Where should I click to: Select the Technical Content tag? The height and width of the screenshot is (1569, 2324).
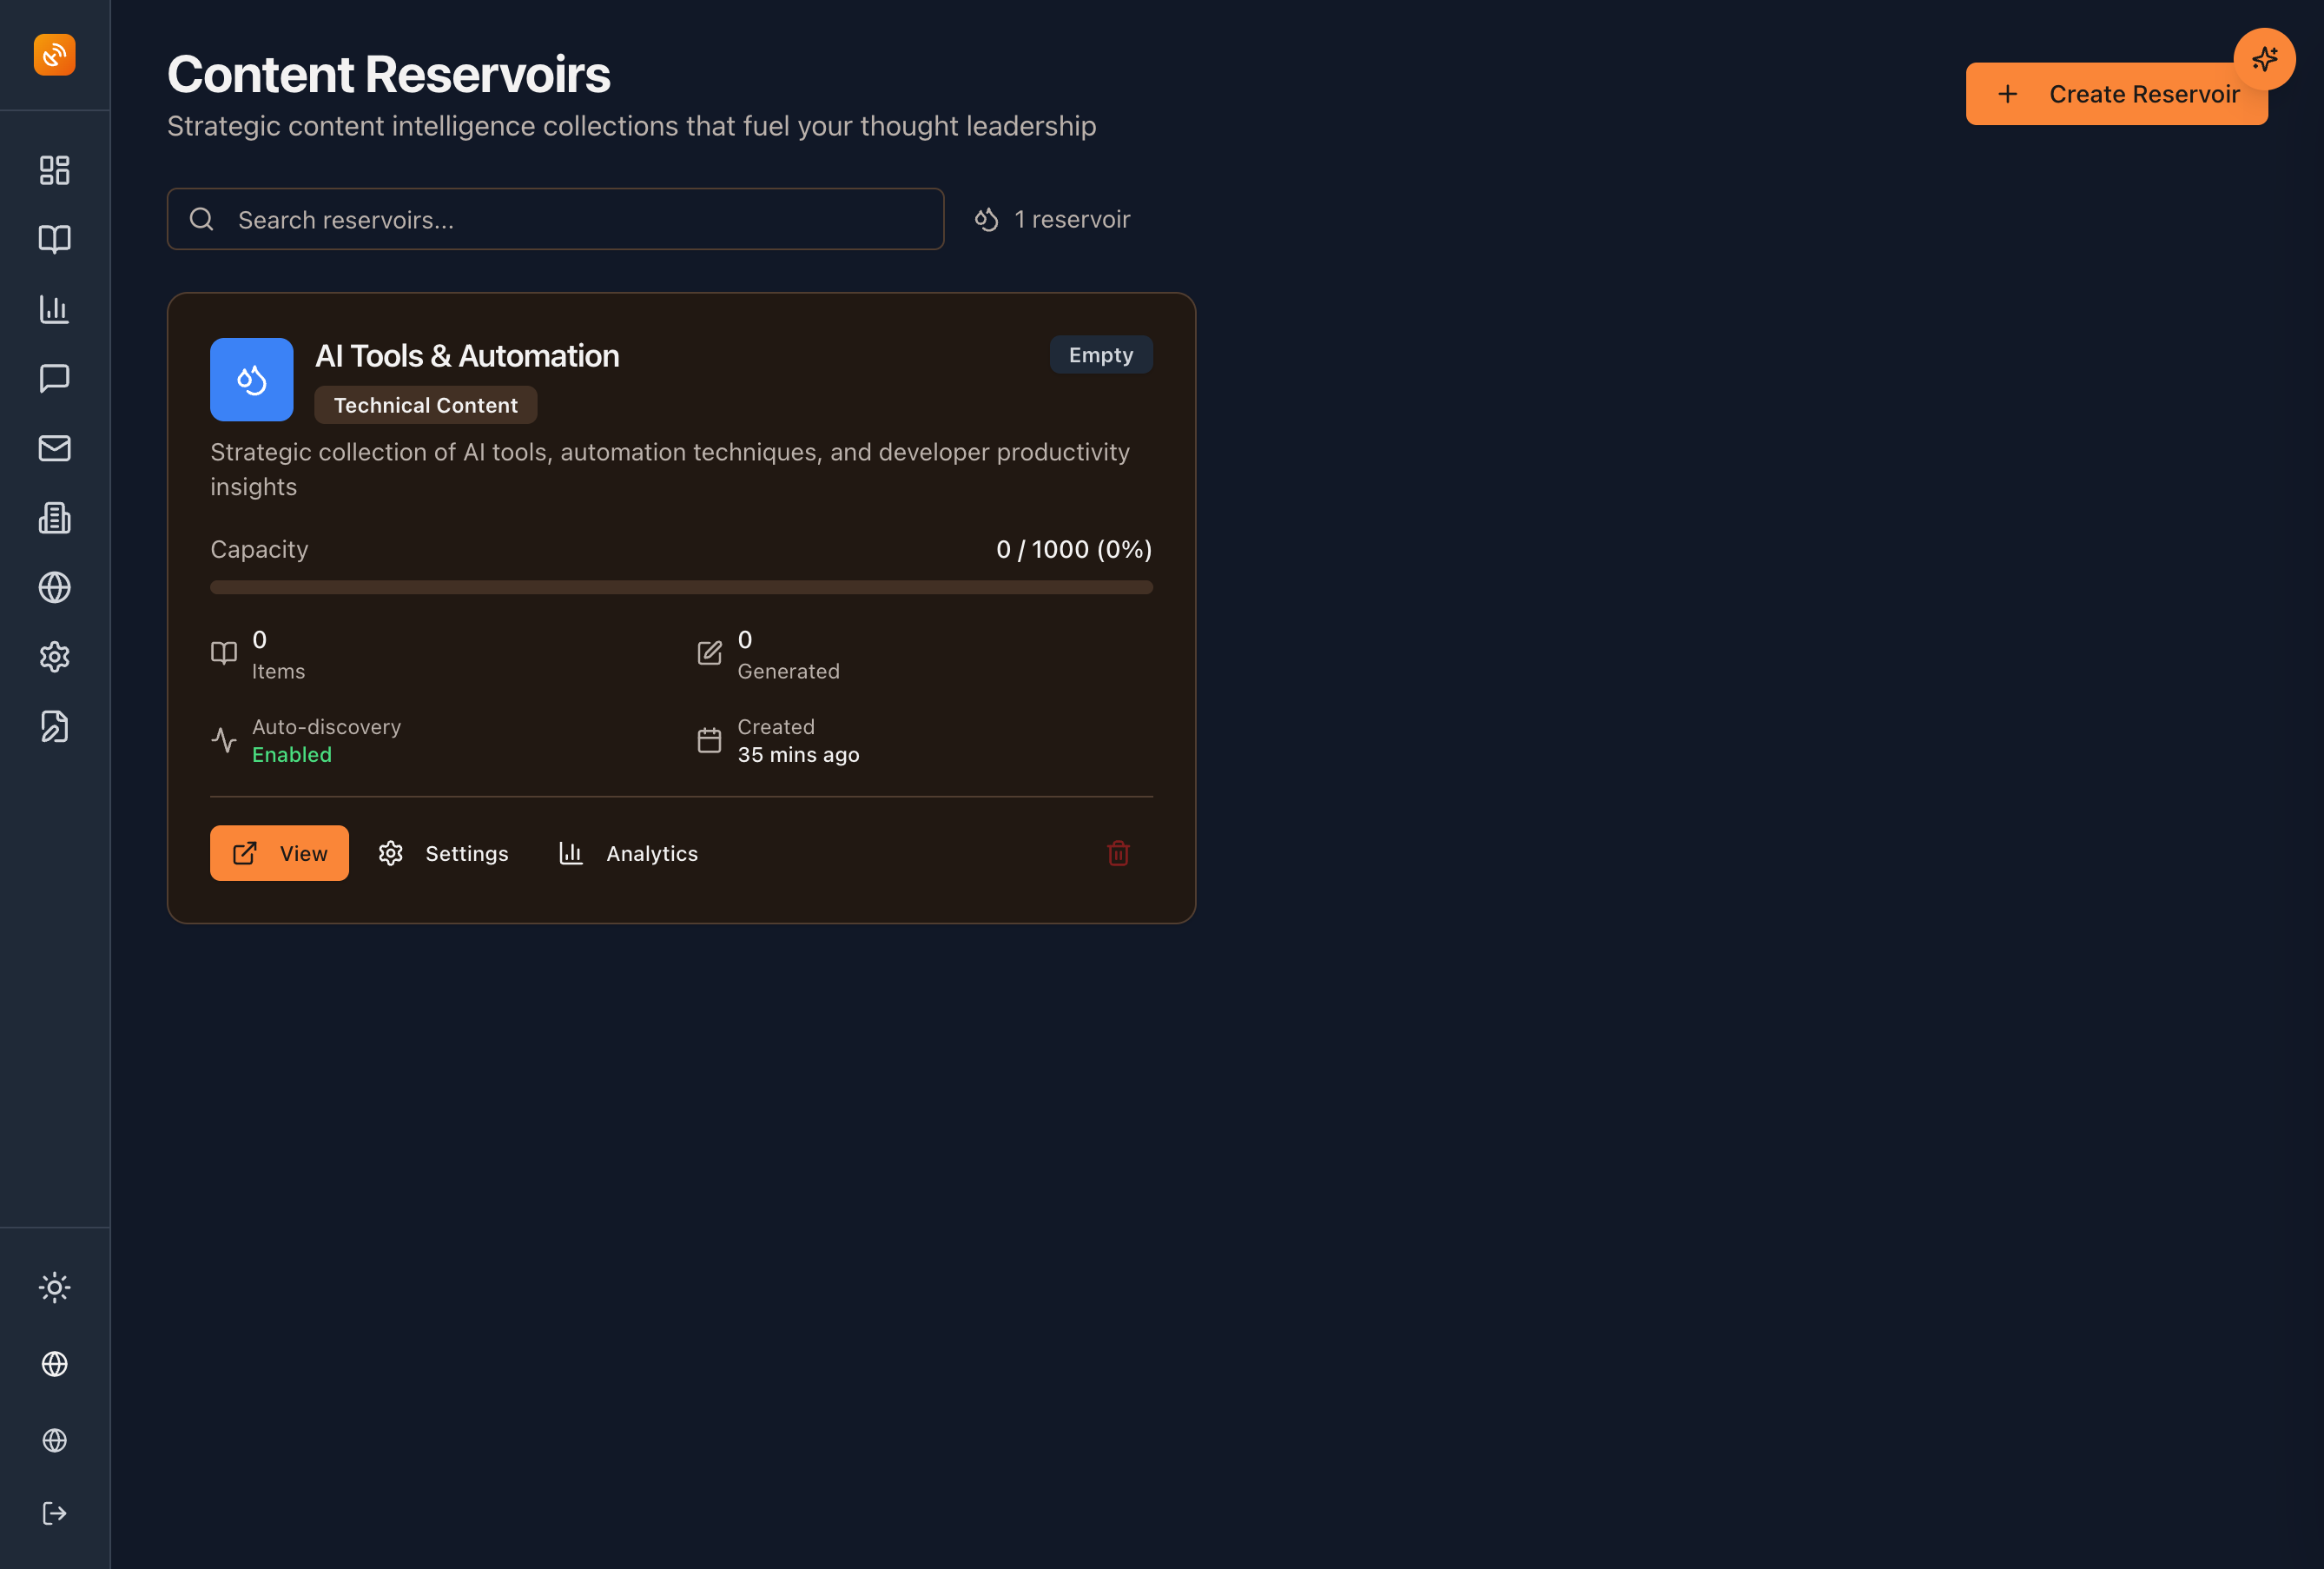pyautogui.click(x=425, y=404)
